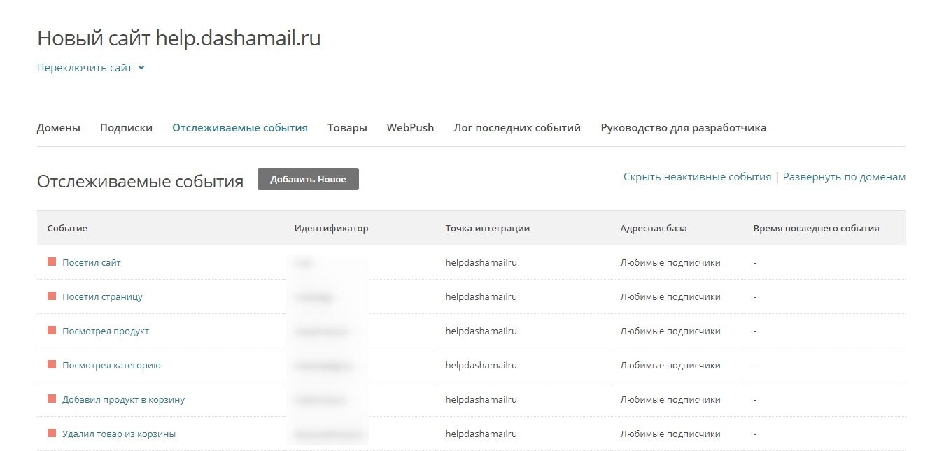The width and height of the screenshot is (951, 451).
Task: Open the Посетил сайт event link
Action: click(92, 263)
